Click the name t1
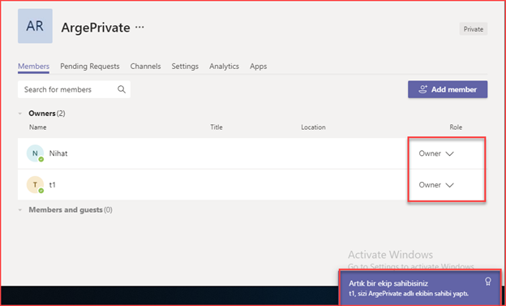This screenshot has width=506, height=306. click(x=52, y=185)
